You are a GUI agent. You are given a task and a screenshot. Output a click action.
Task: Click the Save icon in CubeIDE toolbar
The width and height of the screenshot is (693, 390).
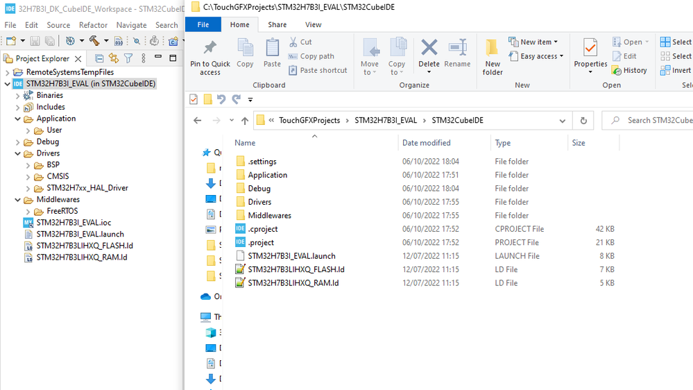(x=35, y=41)
